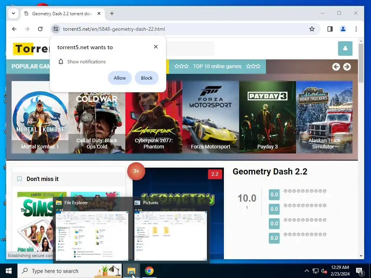Click the Geometry Dash 2.2 title
Image resolution: width=371 pixels, height=278 pixels.
click(x=270, y=171)
